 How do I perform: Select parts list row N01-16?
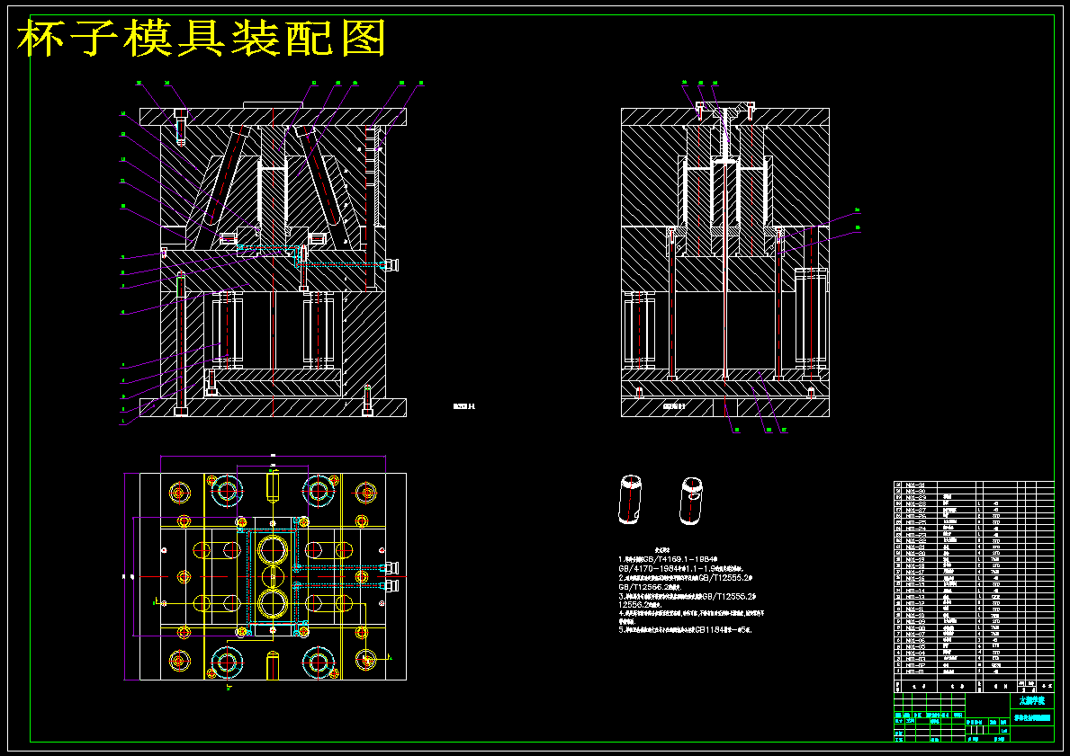pyautogui.click(x=974, y=578)
